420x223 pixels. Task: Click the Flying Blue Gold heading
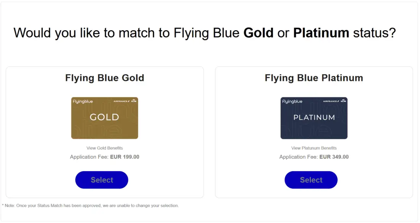click(105, 78)
